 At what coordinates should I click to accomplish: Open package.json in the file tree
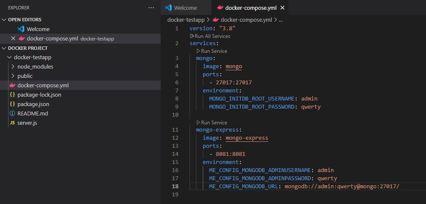[x=33, y=104]
